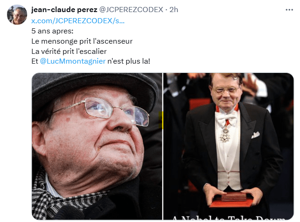This screenshot has width=300, height=222.
Task: Click the medal hanging on the white vest
Action: click(225, 135)
